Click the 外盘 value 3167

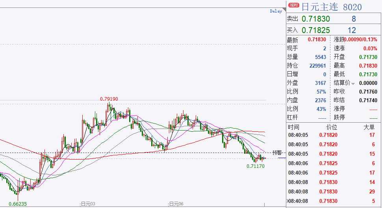tap(321, 83)
